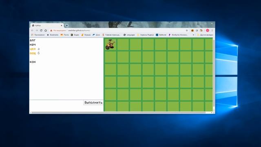Go forward in browser history
The image size is (261, 147).
click(x=37, y=31)
